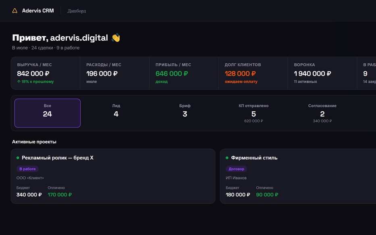Open the Фирменный стиль project card
The width and height of the screenshot is (376, 235).
click(298, 176)
